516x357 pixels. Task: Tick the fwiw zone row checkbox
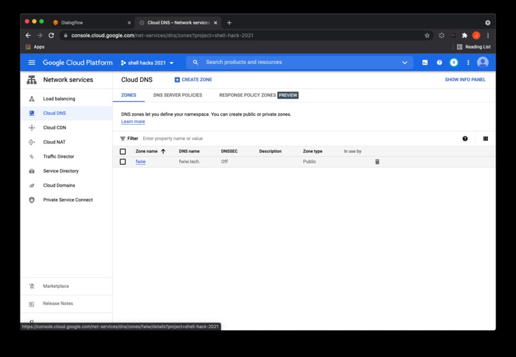click(123, 162)
